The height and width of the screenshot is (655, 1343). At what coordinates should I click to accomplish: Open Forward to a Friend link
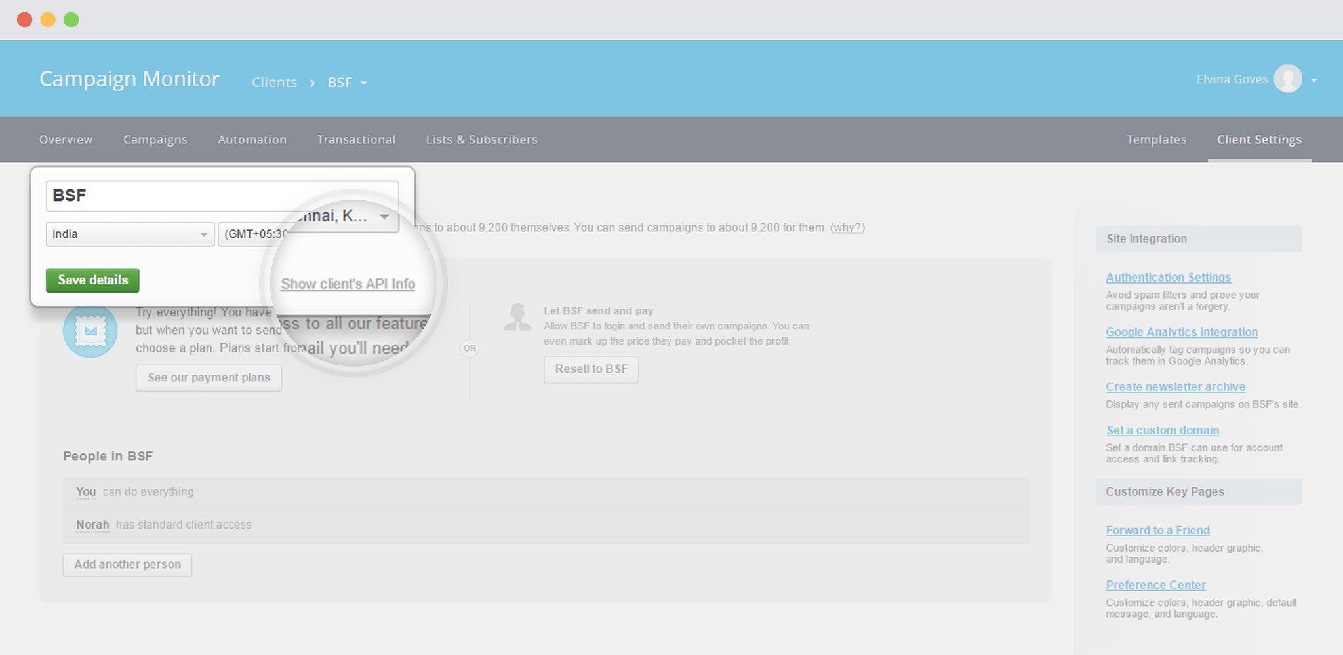pyautogui.click(x=1157, y=531)
